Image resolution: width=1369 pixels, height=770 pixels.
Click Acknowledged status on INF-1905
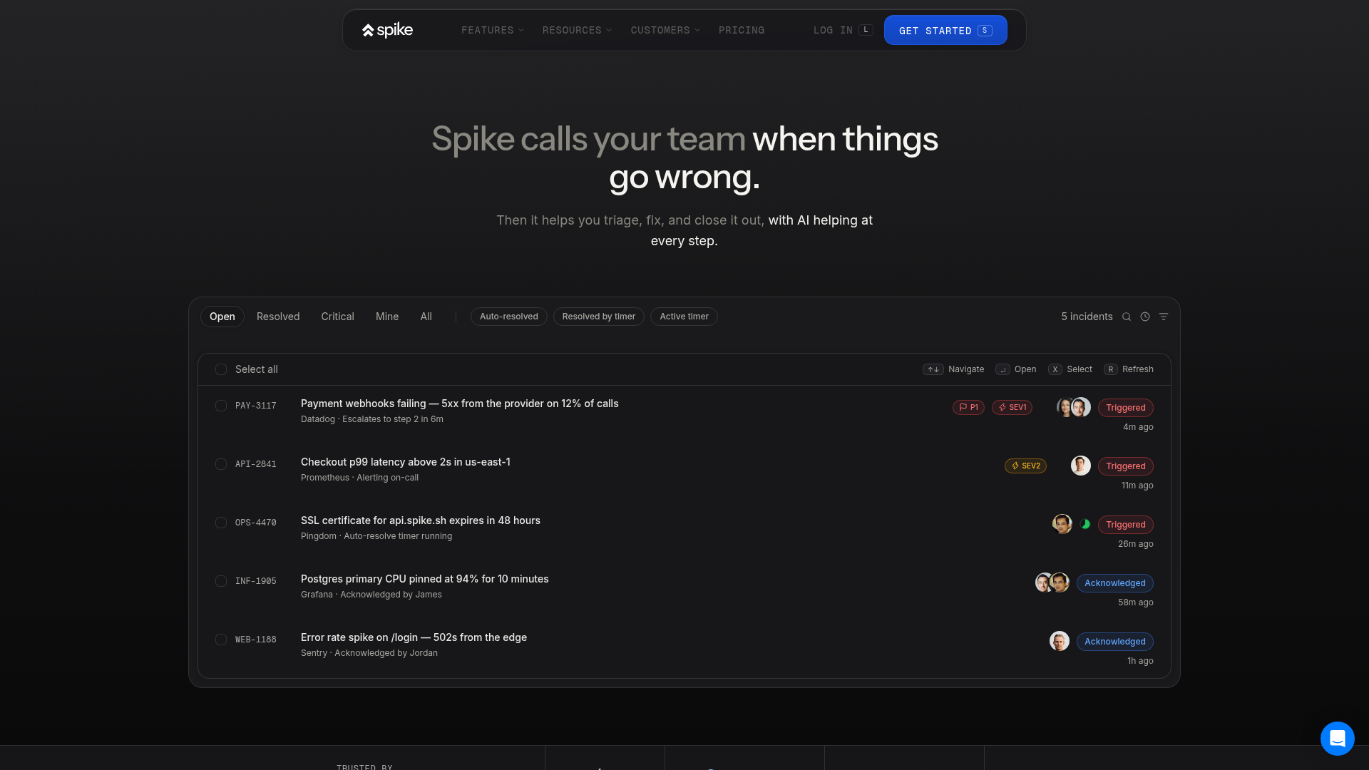point(1115,582)
